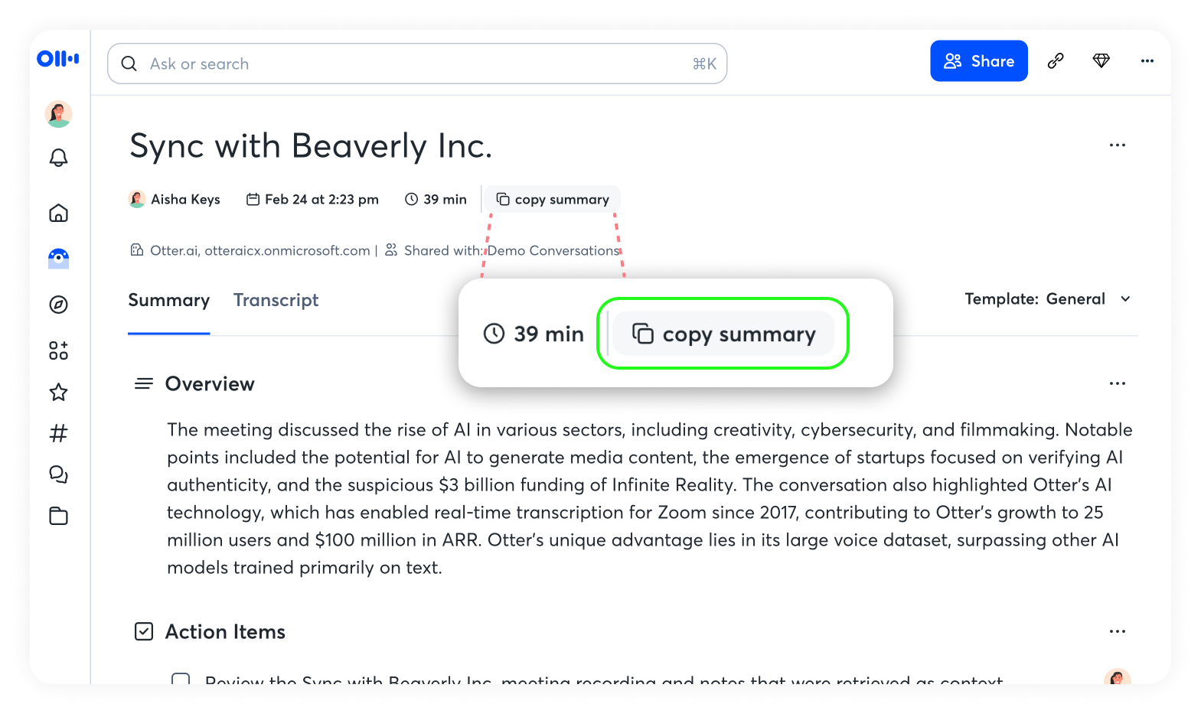Open the Home icon in sidebar
This screenshot has width=1201, height=714.
click(58, 213)
